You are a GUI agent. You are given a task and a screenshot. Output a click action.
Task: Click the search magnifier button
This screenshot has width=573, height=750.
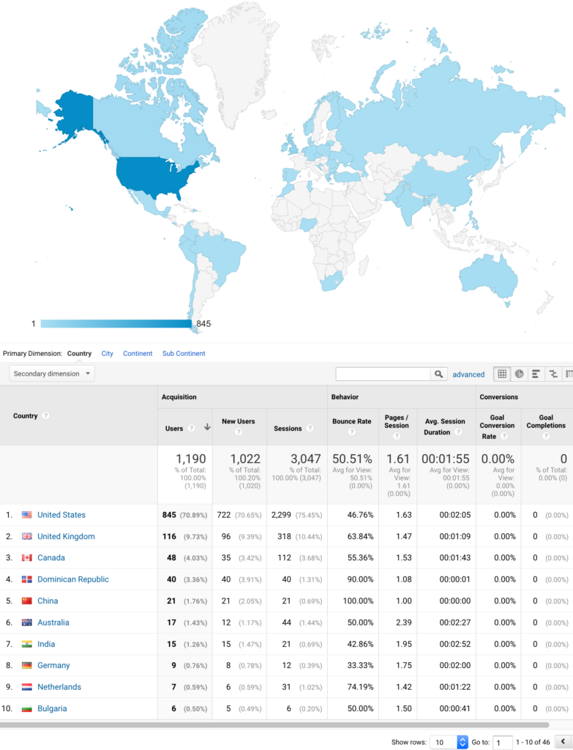pyautogui.click(x=438, y=374)
